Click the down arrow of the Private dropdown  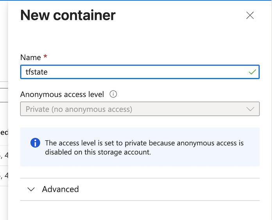[251, 109]
